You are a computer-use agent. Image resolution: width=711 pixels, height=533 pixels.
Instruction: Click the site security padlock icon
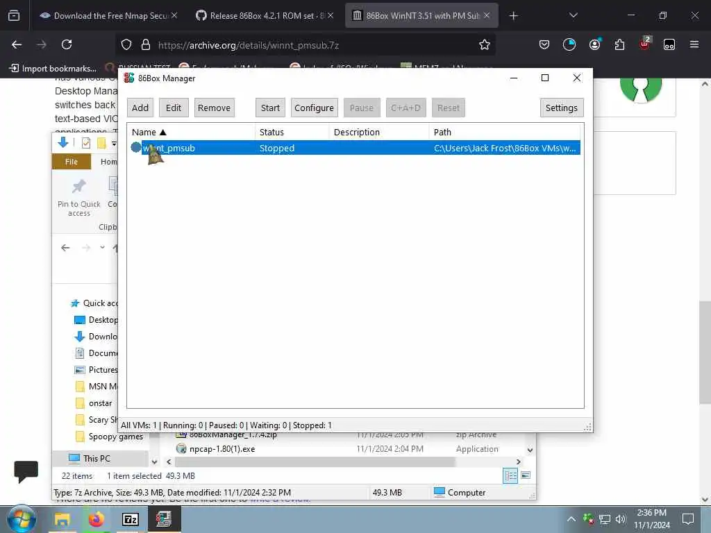[x=146, y=44]
